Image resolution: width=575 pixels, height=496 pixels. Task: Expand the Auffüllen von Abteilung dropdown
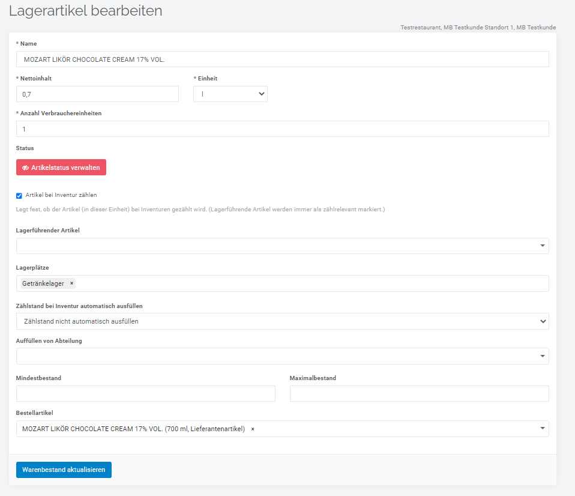click(282, 356)
